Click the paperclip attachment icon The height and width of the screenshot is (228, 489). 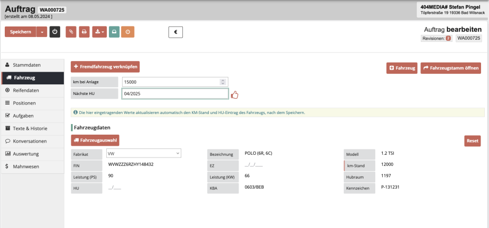coord(71,32)
